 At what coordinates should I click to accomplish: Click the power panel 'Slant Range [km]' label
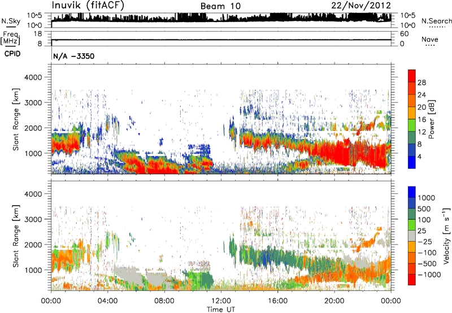tap(16, 119)
